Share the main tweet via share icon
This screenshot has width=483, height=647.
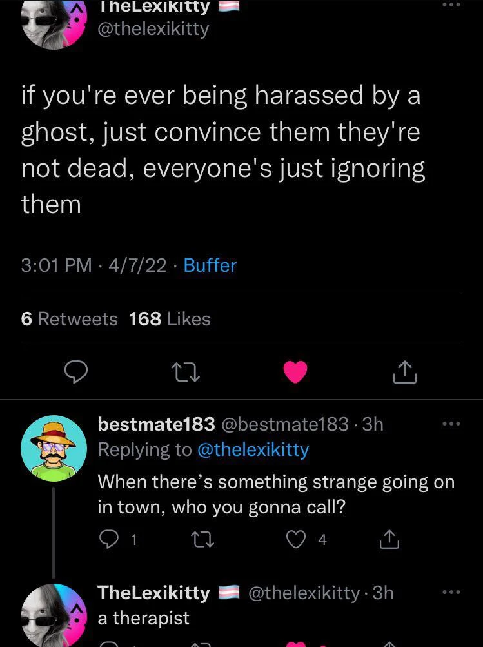pyautogui.click(x=404, y=373)
